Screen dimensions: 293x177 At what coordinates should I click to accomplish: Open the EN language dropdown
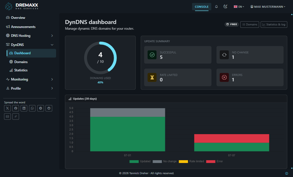tap(239, 7)
